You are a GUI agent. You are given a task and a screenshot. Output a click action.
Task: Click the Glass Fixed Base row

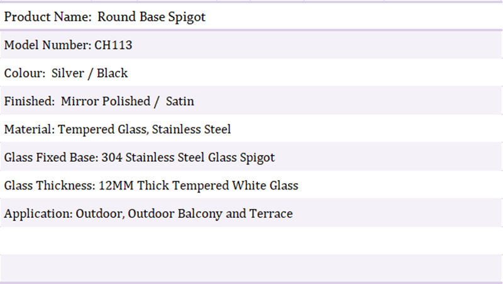tap(251, 157)
